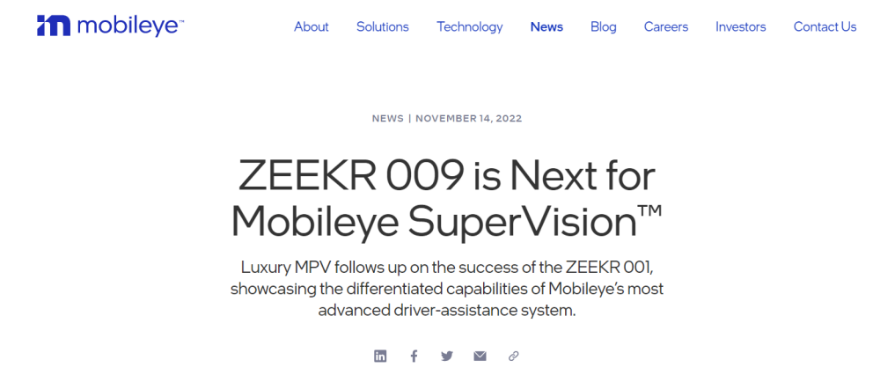Click the SuperVision trademark symbol
The height and width of the screenshot is (375, 880).
pos(650,210)
